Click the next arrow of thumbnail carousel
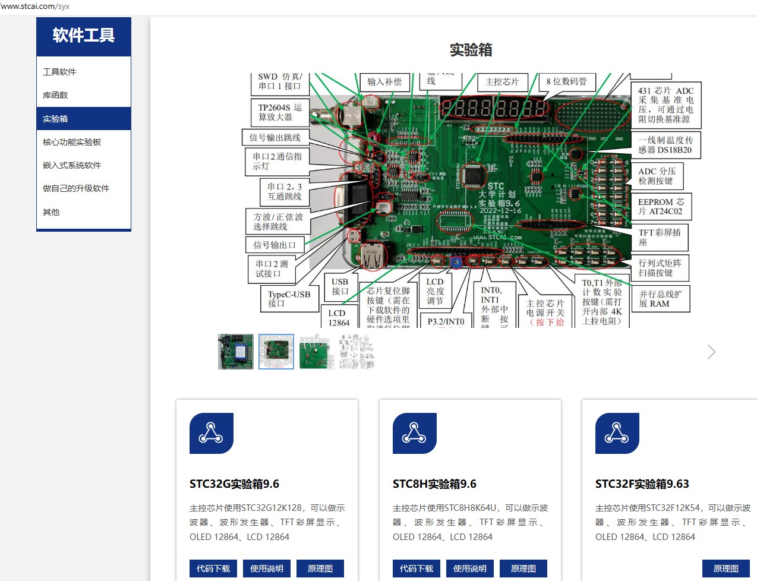 point(711,352)
